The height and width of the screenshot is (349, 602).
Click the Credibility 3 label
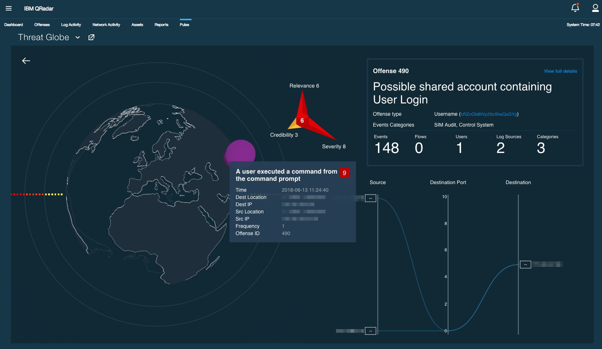tap(284, 135)
